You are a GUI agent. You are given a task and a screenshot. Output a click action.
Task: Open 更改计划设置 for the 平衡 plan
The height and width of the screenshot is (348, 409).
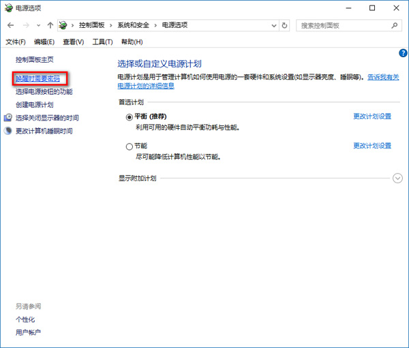[372, 116]
